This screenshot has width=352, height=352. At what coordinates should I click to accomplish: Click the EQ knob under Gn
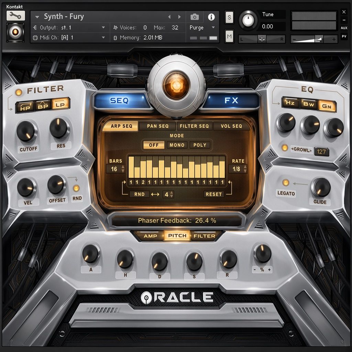pyautogui.click(x=333, y=128)
